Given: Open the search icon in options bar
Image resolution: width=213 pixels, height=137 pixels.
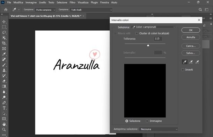Looking at the screenshot, I should click(x=200, y=10).
